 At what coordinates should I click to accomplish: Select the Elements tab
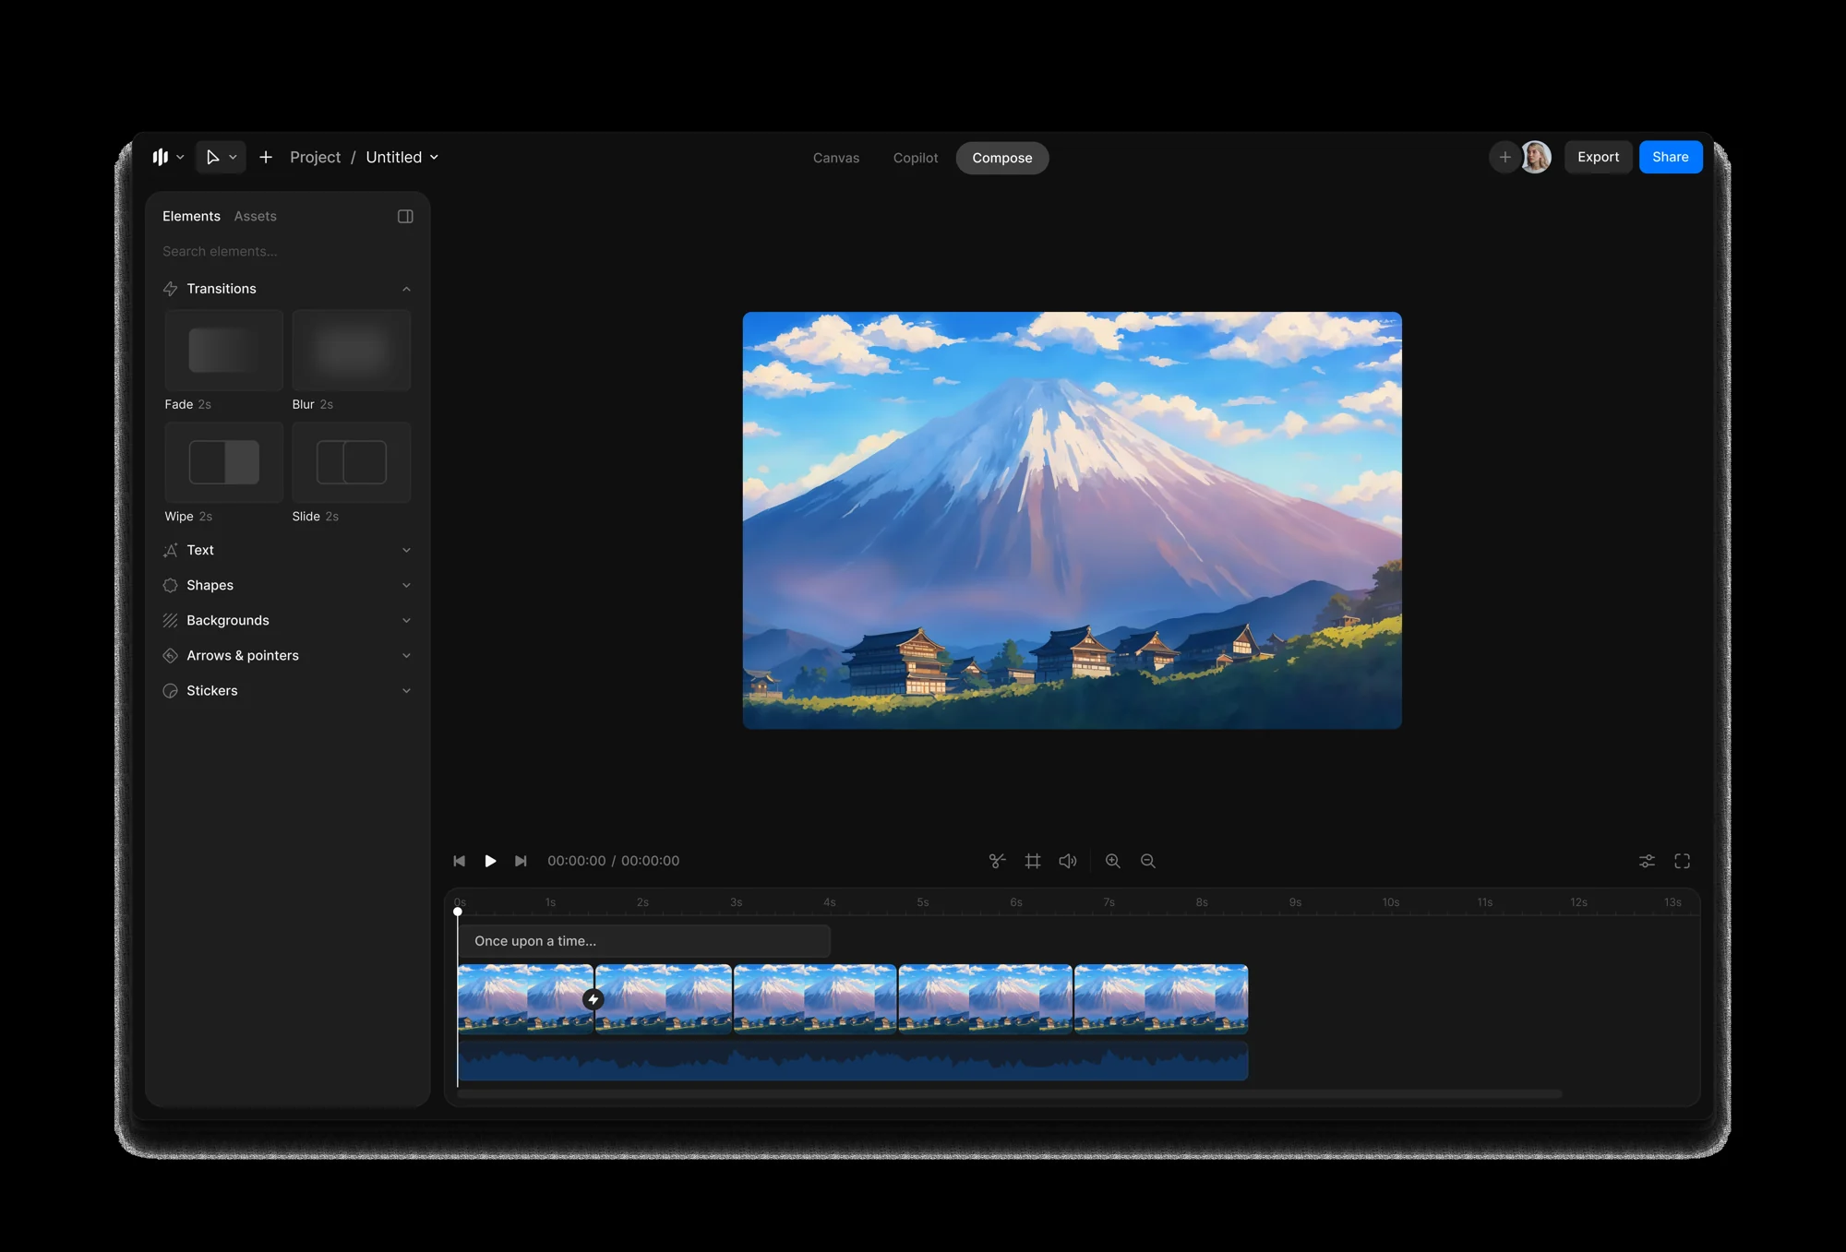191,216
